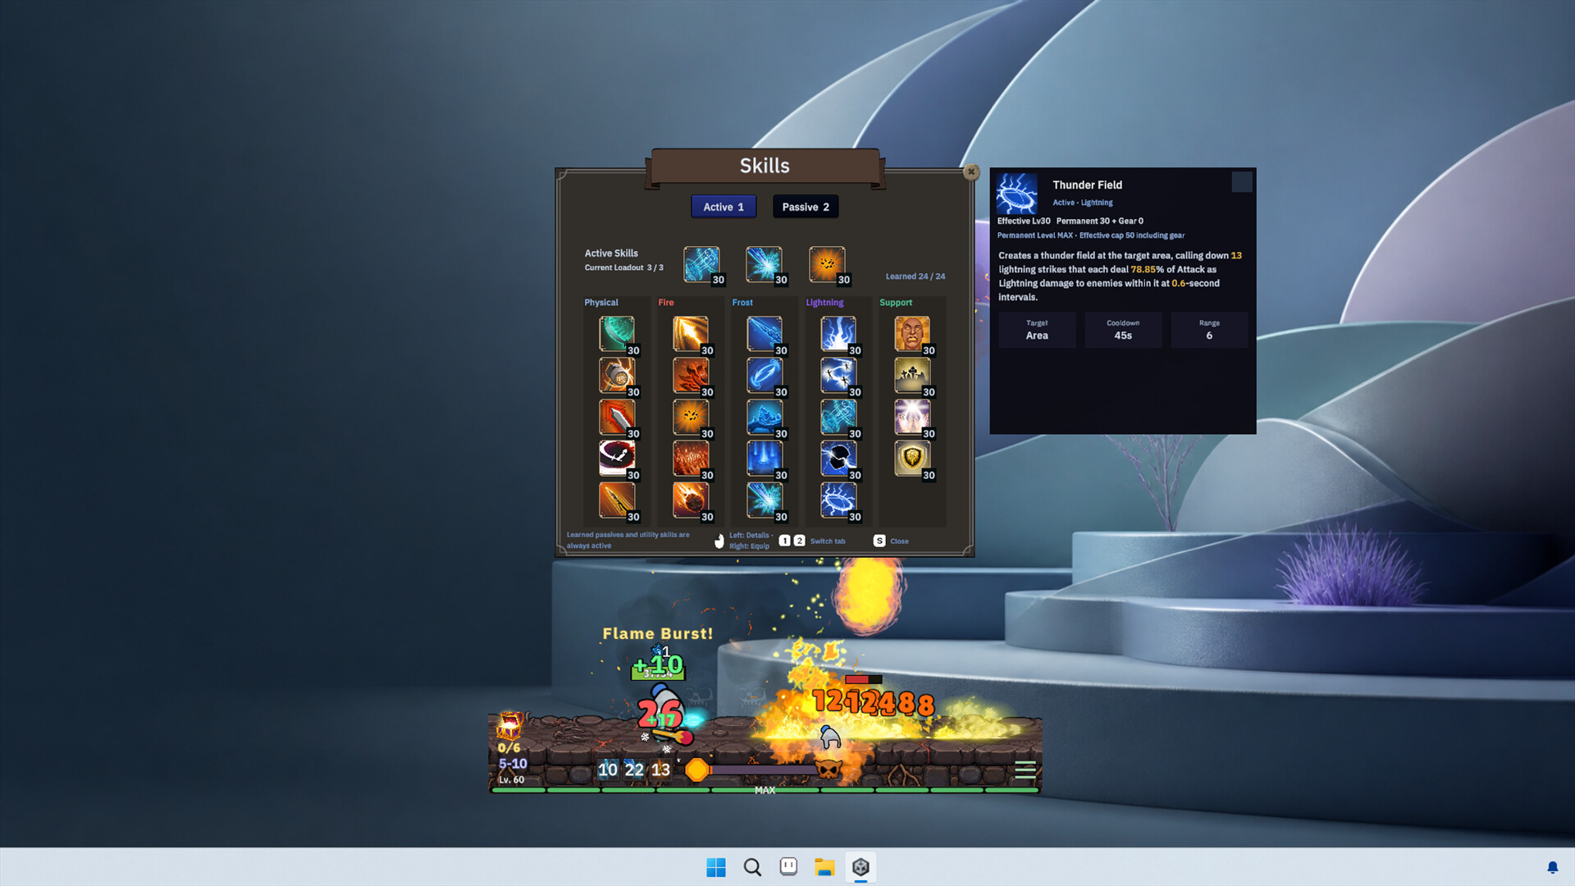This screenshot has height=886, width=1575.
Task: Open File Explorer from taskbar
Action: [824, 867]
